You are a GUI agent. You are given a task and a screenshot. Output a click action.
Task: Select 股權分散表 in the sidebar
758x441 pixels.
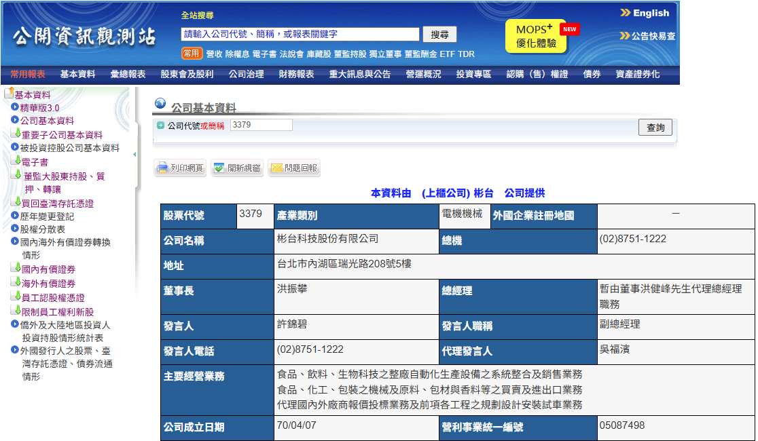point(41,229)
